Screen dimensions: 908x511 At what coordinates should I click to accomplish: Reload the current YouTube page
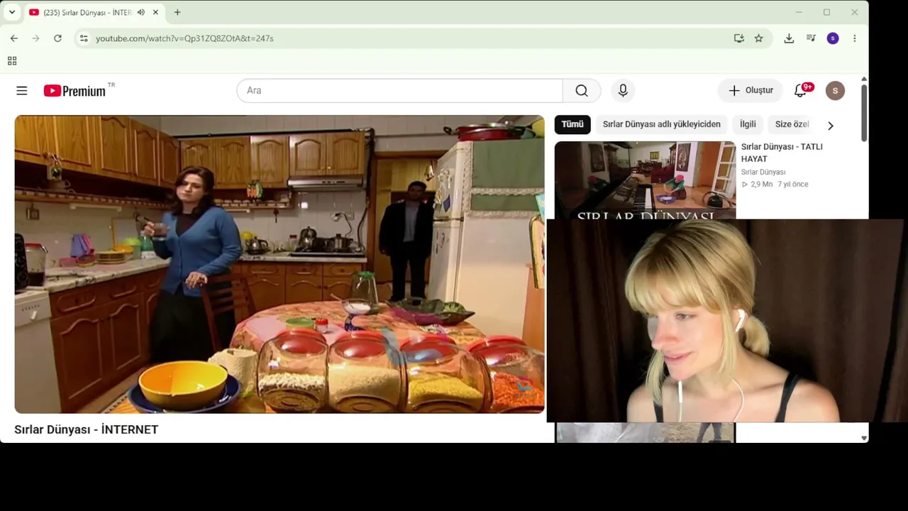[57, 38]
